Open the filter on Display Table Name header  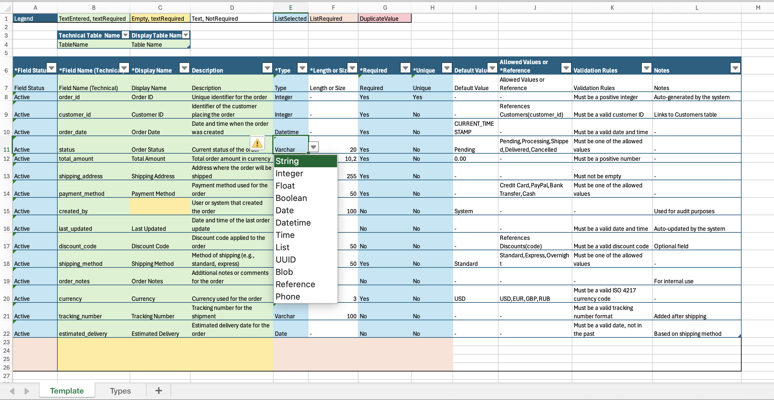[185, 35]
